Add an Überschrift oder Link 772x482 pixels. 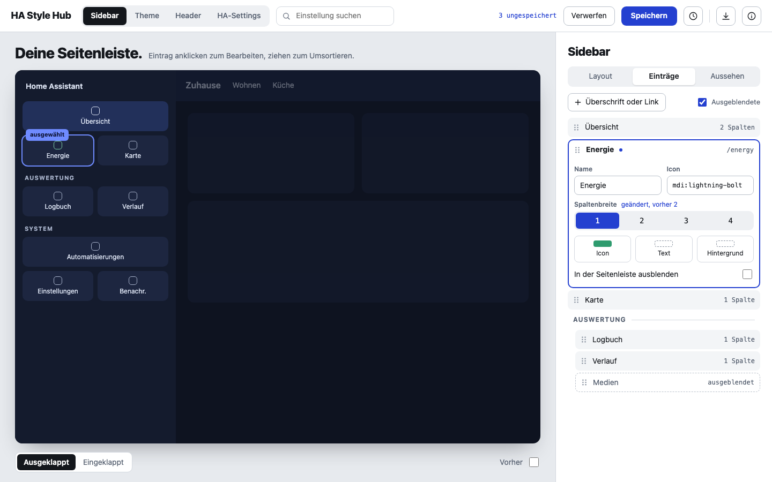(x=617, y=102)
